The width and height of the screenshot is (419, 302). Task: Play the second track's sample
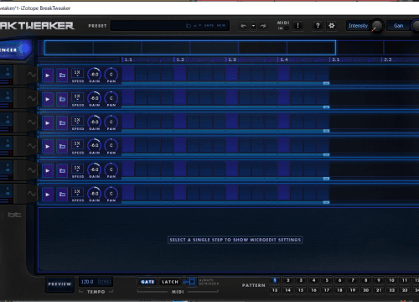tap(48, 99)
